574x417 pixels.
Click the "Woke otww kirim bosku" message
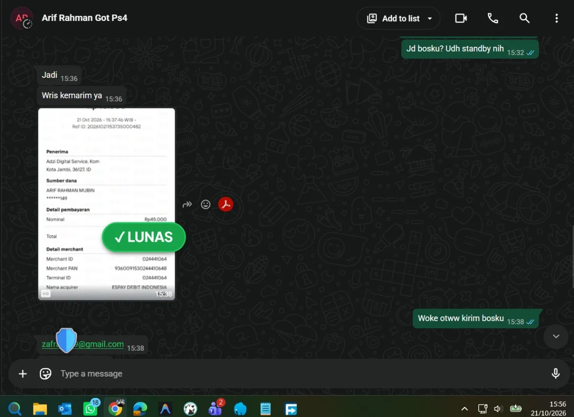476,319
